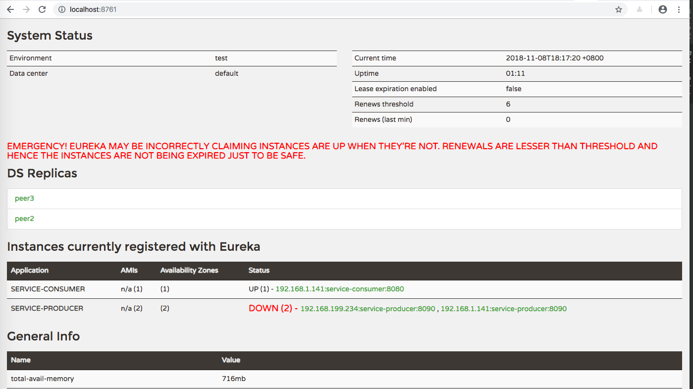Click the browser forward arrow

pyautogui.click(x=26, y=9)
